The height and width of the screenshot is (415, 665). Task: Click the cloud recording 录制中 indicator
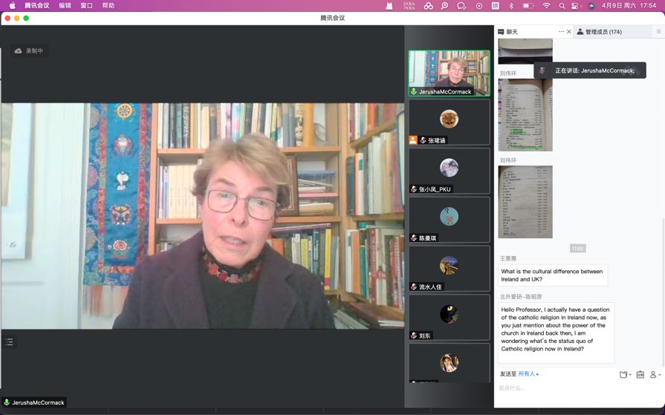(x=29, y=51)
